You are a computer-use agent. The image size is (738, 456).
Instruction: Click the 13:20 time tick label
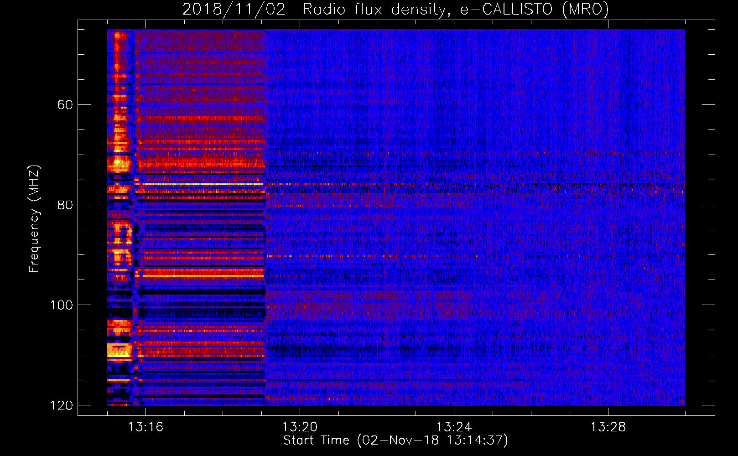300,427
